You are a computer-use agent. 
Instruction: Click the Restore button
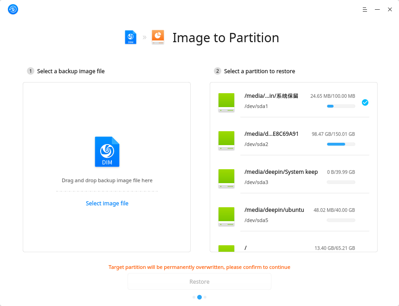(199, 281)
